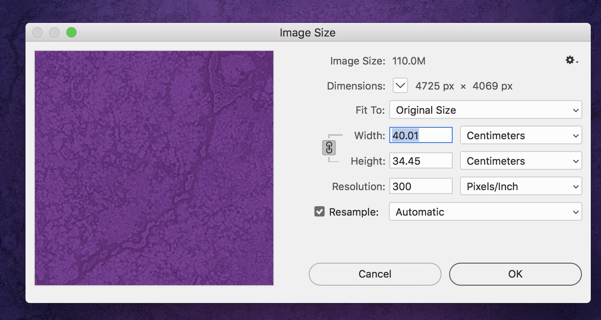Click the Height value field

[x=420, y=161]
